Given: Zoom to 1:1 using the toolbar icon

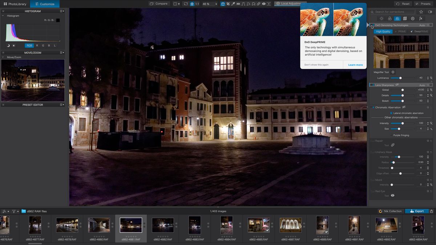Looking at the screenshot, I should pyautogui.click(x=197, y=4).
